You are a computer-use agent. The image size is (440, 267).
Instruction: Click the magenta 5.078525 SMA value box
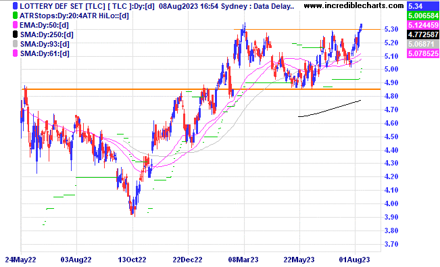(423, 53)
